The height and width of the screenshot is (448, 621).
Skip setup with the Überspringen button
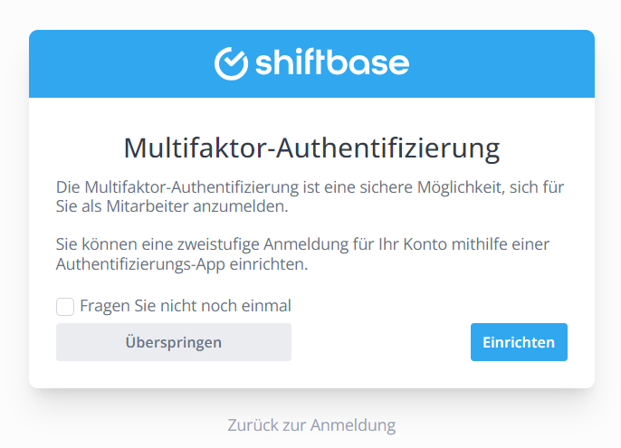point(174,342)
